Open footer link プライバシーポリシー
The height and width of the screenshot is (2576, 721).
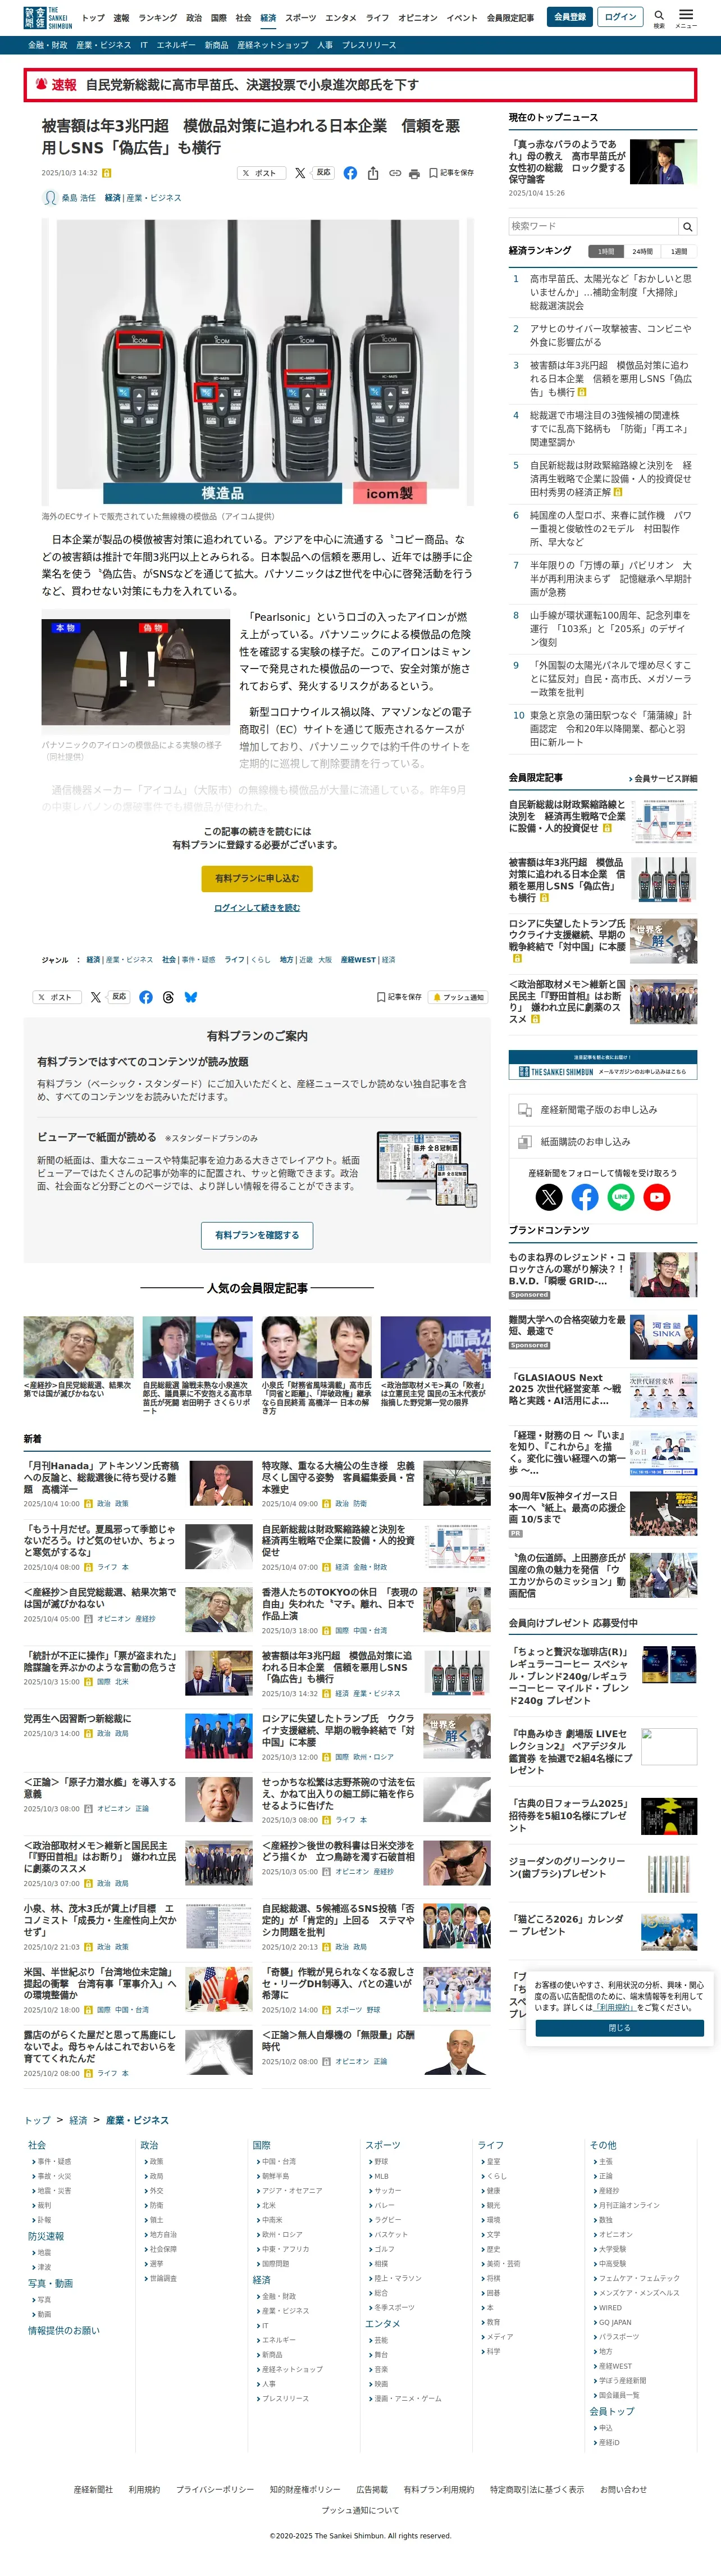click(x=215, y=2489)
